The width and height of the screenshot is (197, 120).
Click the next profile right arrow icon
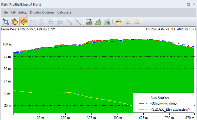pyautogui.click(x=136, y=22)
